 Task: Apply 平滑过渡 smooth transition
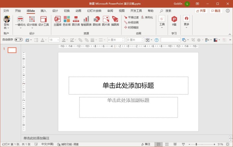pyautogui.click(x=131, y=17)
